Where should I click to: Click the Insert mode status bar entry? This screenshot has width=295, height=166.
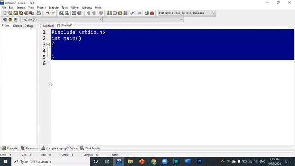(115, 155)
